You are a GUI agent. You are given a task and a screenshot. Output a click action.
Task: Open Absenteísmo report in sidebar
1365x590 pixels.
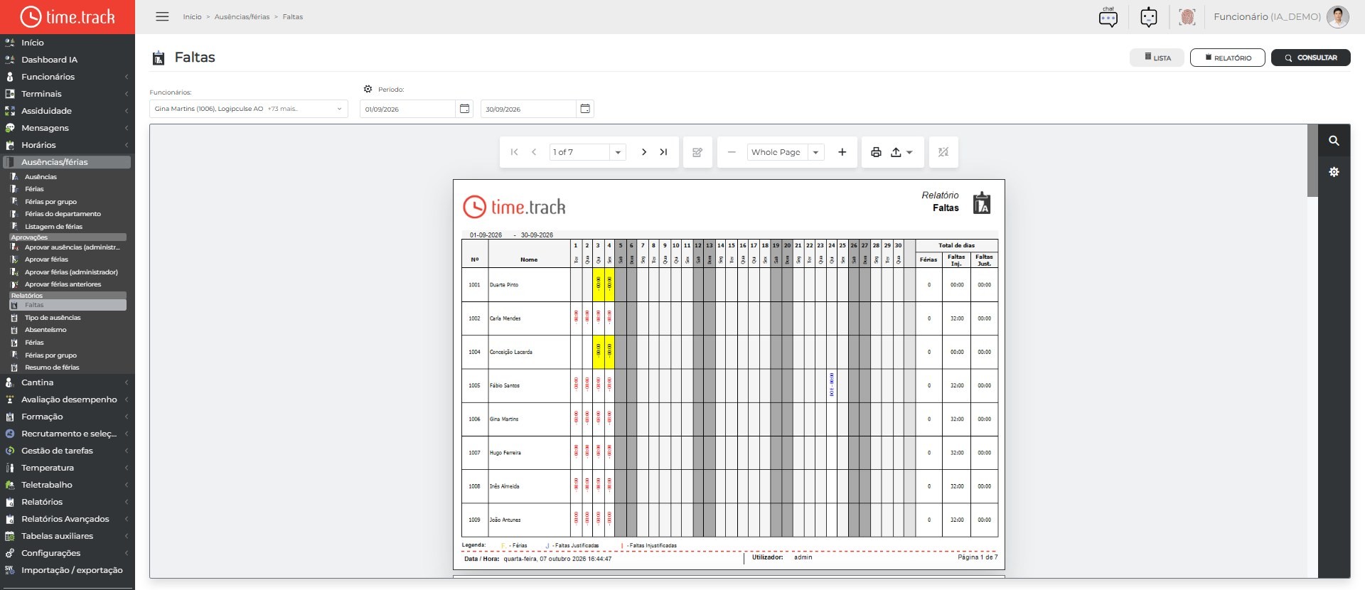click(x=45, y=330)
